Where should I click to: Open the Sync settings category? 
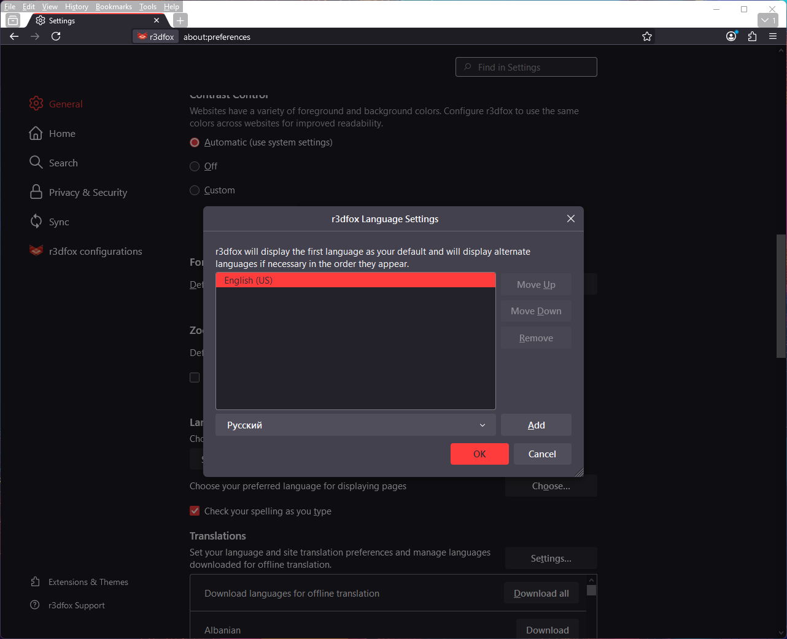click(49, 222)
